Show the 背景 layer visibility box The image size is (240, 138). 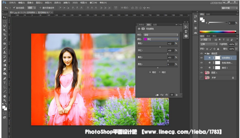pyautogui.click(x=202, y=78)
